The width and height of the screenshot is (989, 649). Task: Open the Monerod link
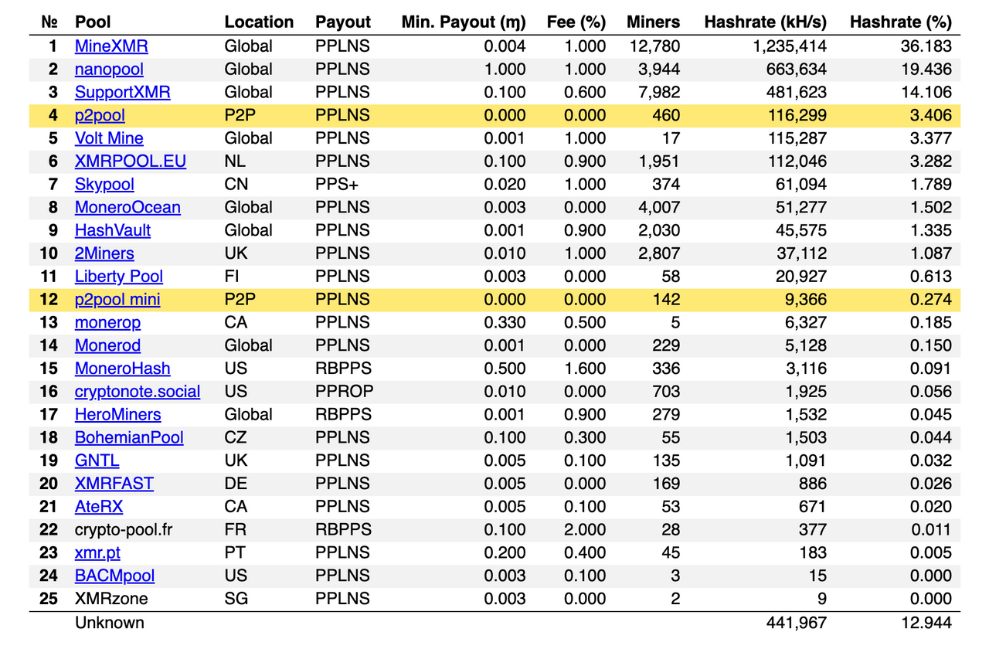[x=107, y=346]
